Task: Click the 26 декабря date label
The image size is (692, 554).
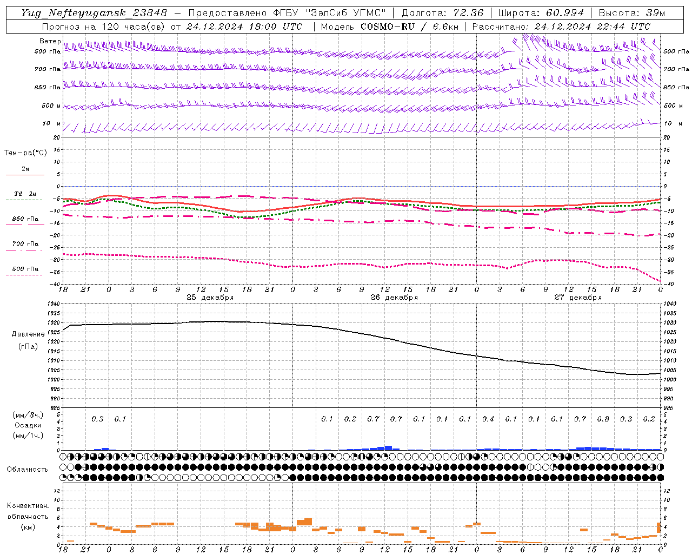Action: pyautogui.click(x=394, y=298)
